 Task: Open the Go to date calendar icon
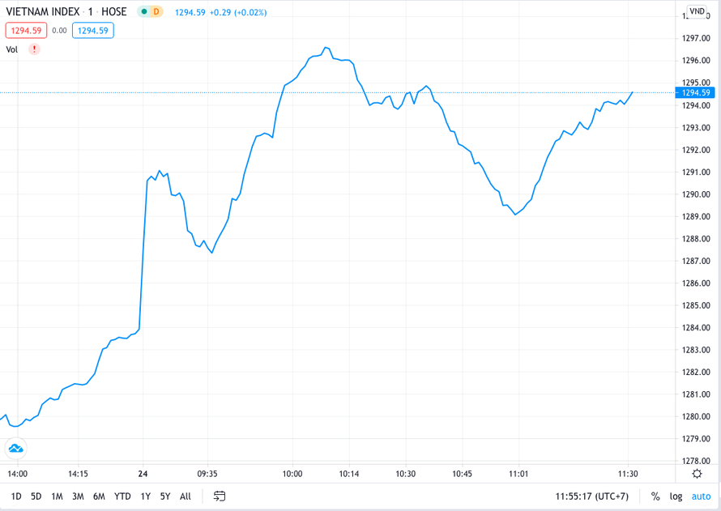click(x=219, y=496)
